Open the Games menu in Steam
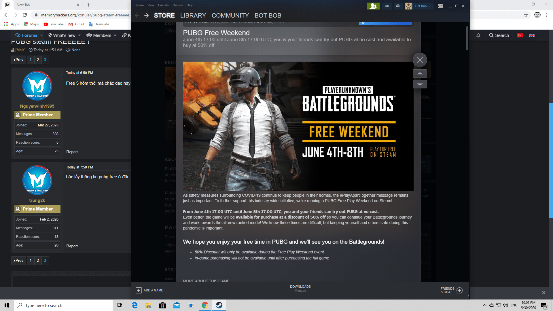553x311 pixels. point(178,5)
